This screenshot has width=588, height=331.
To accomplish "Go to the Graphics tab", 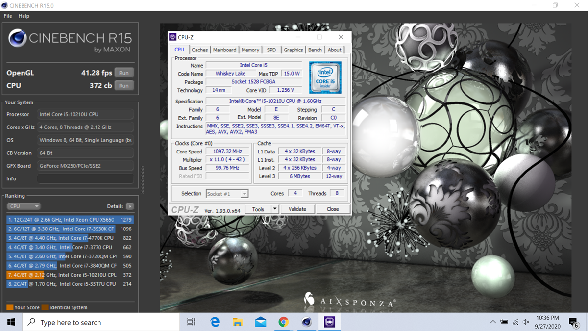I will pos(294,50).
